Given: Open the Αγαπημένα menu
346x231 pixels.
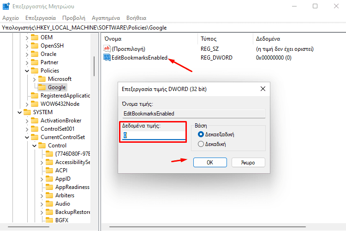Looking at the screenshot, I should (x=106, y=18).
